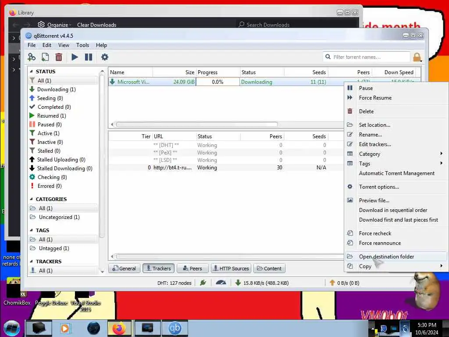Select the Inactive (0) status filter

tap(63, 142)
